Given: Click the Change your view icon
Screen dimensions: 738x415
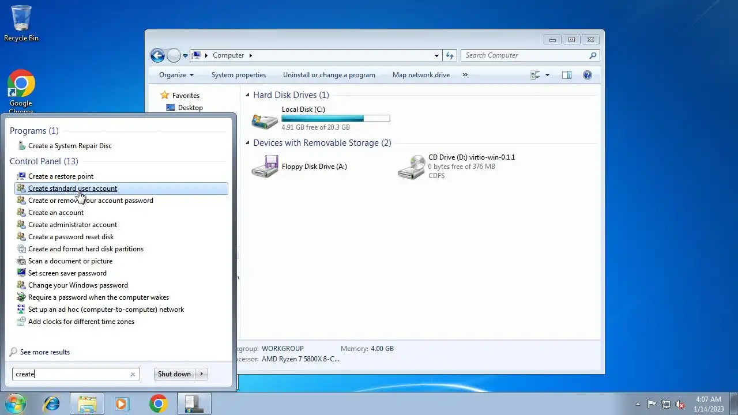Looking at the screenshot, I should click(x=535, y=75).
